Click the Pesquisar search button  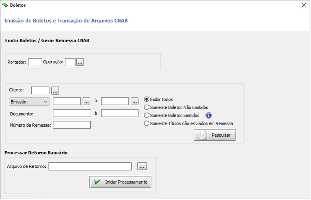(215, 135)
